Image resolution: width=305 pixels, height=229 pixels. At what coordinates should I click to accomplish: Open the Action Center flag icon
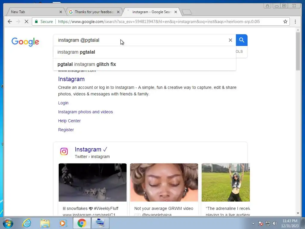261,223
